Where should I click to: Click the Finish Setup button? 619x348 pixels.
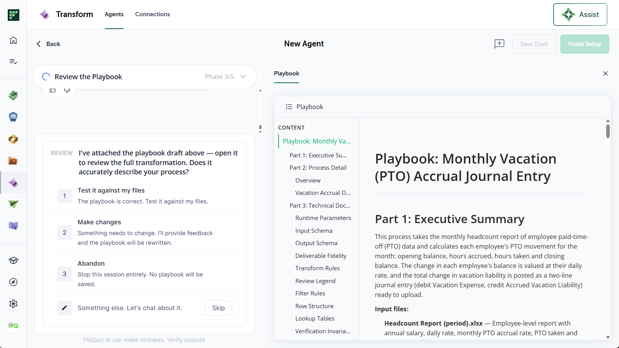[585, 44]
